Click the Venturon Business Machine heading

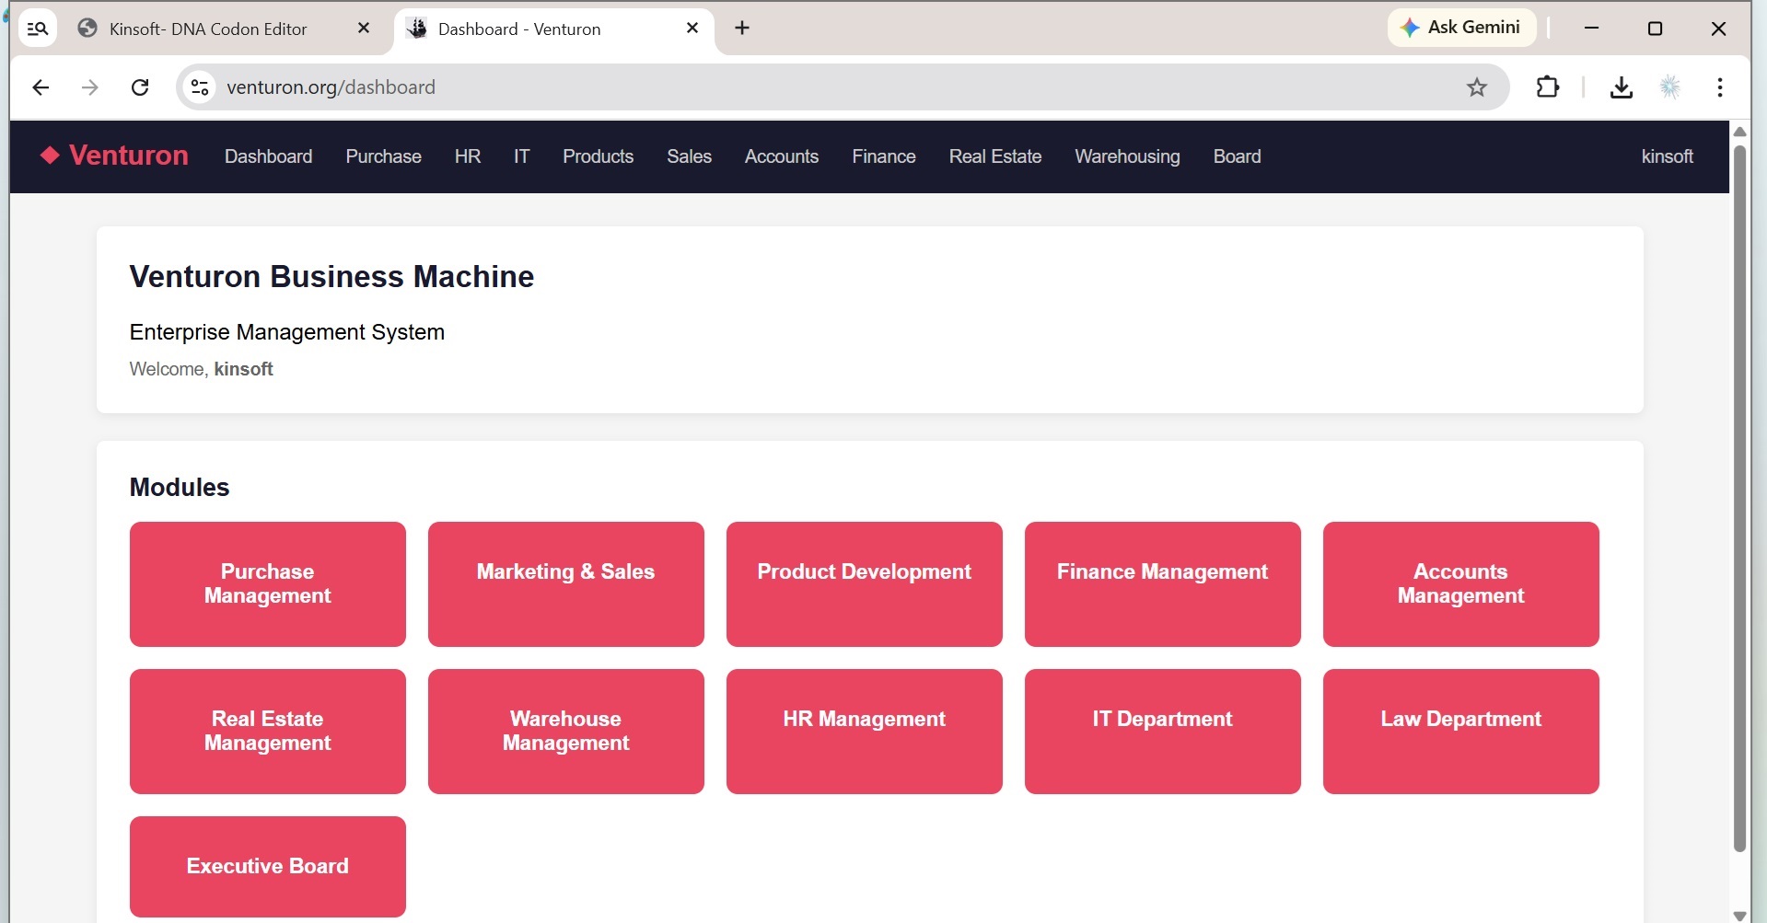point(331,277)
